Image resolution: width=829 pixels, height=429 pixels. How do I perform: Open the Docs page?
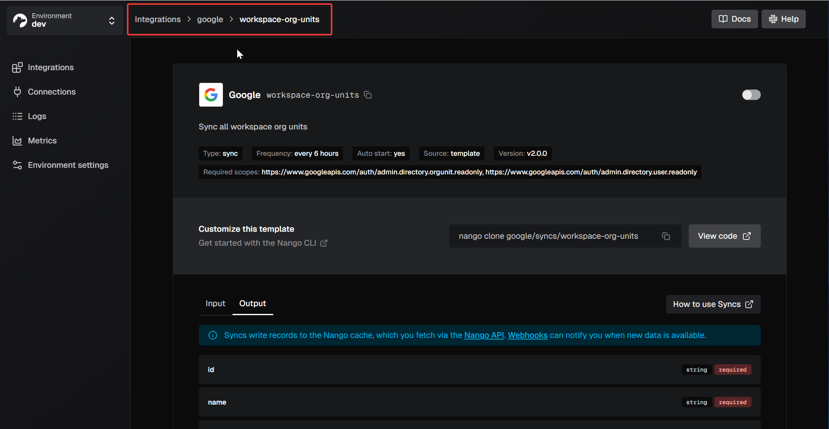(x=734, y=19)
